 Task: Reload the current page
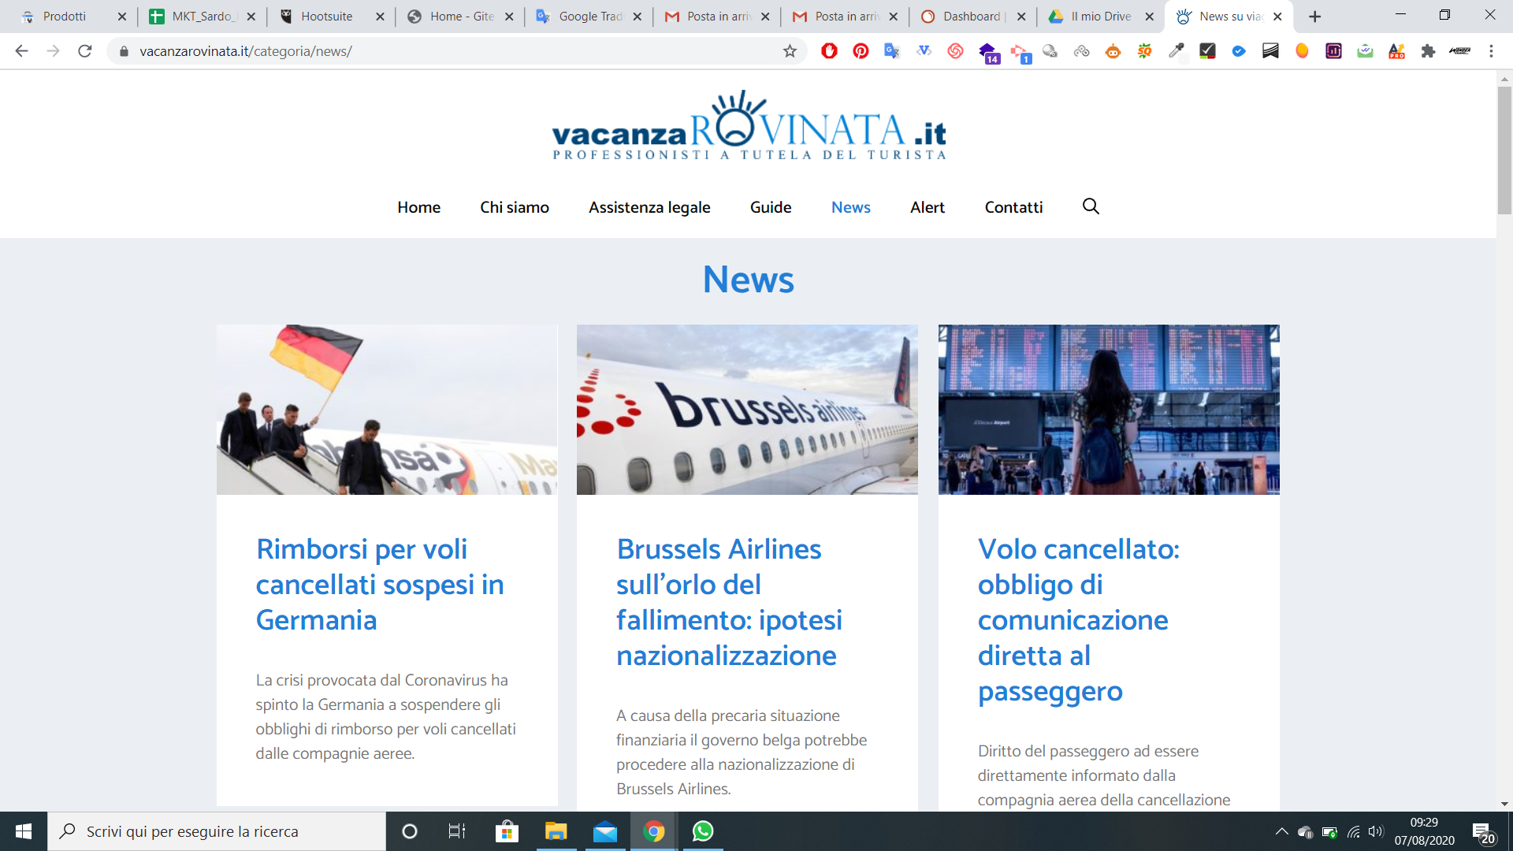point(85,51)
